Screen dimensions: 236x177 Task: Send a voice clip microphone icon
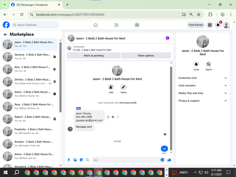point(69,160)
